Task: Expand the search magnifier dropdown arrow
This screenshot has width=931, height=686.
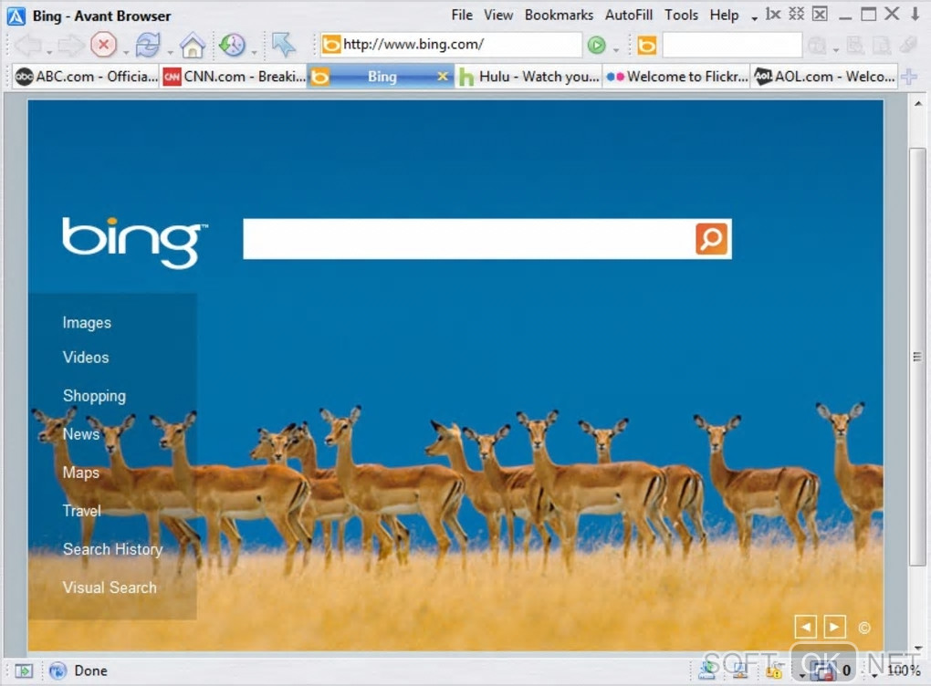Action: 835,49
